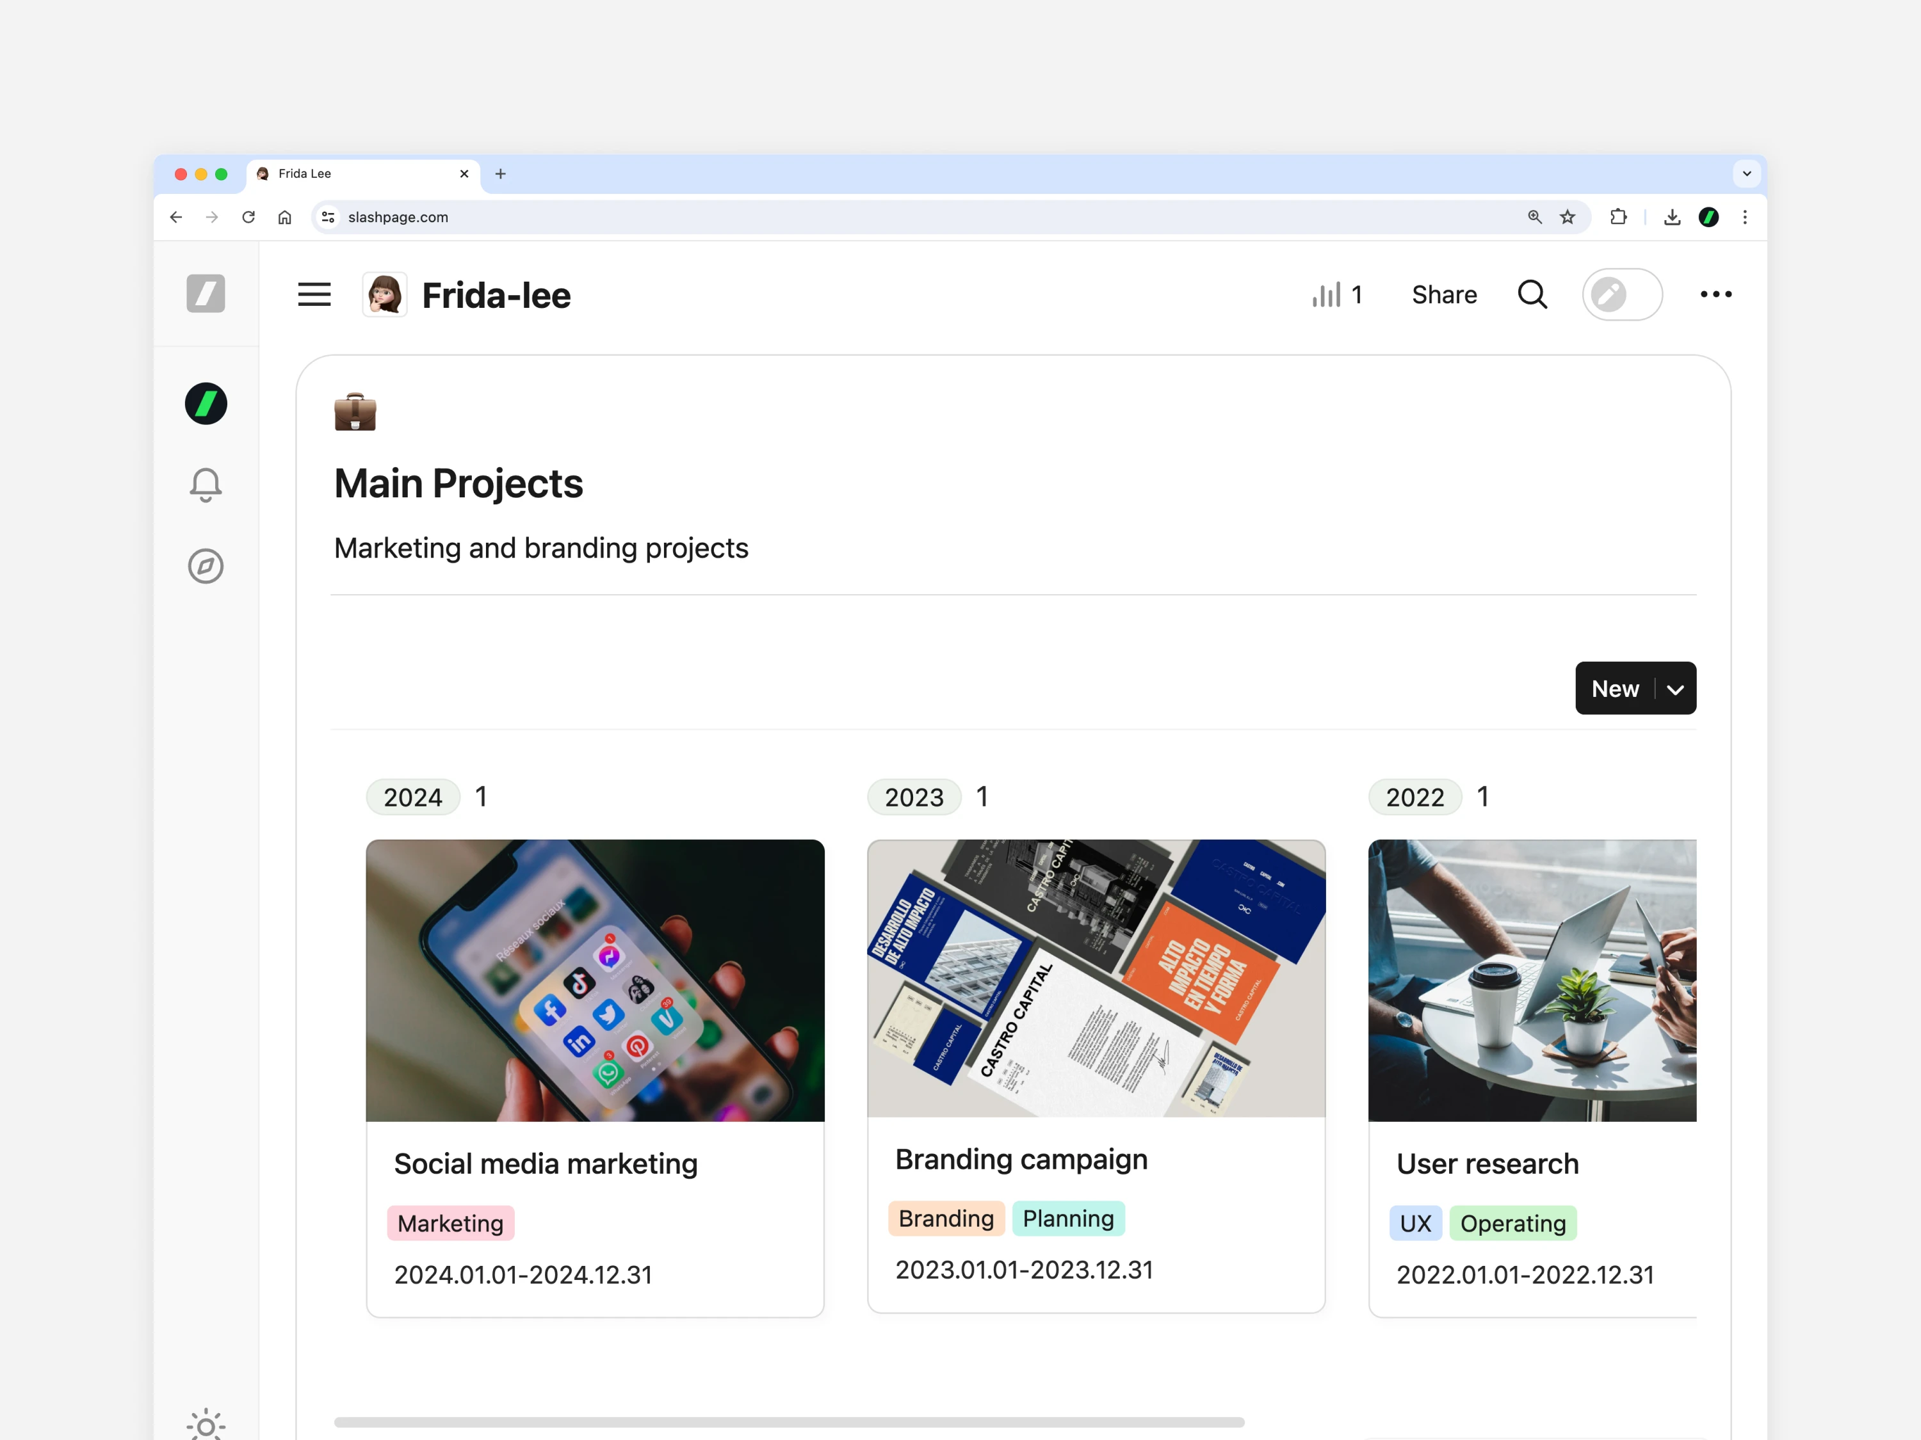Open the hamburger sidebar menu

click(x=314, y=295)
